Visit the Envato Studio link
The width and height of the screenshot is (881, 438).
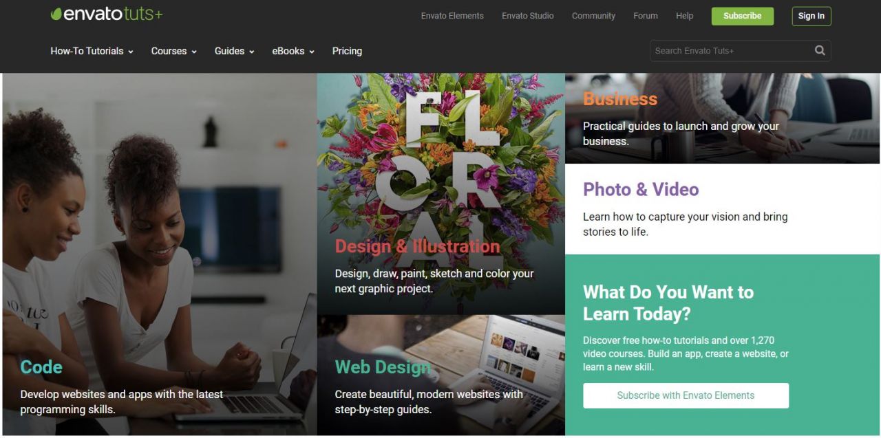point(527,16)
